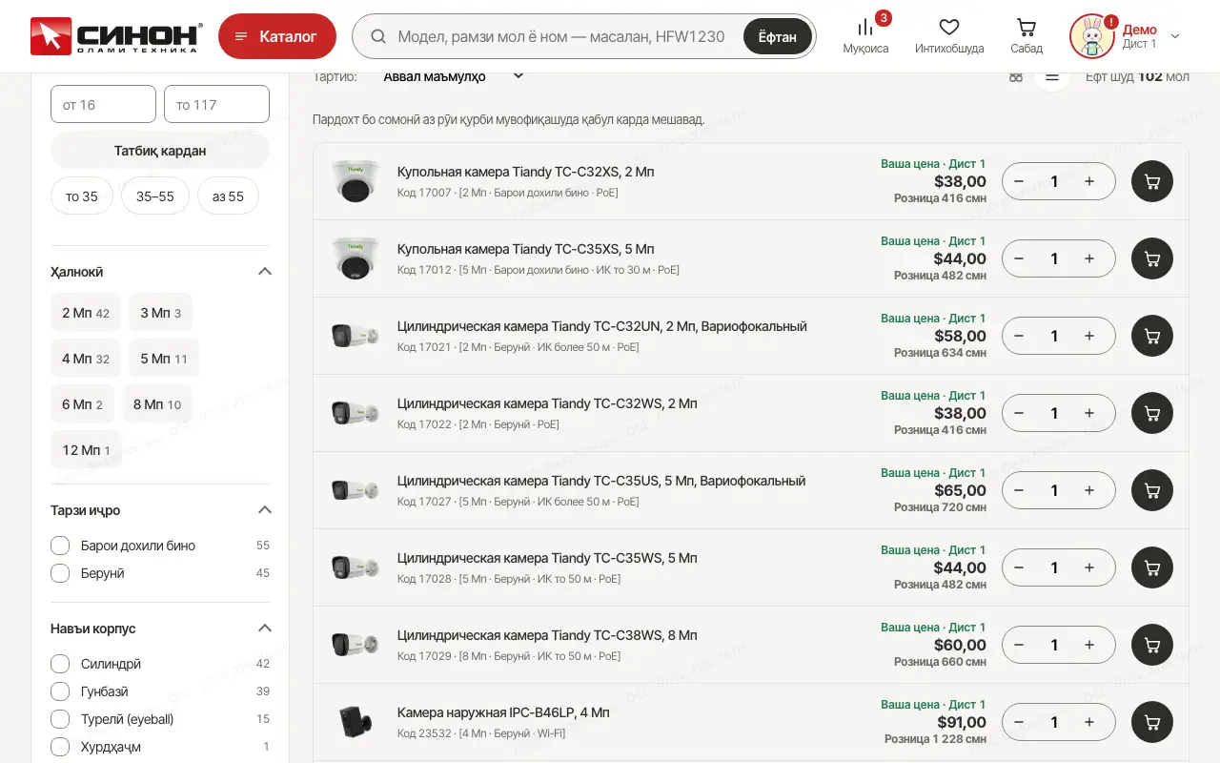Open the Каталог menu

[x=277, y=36]
